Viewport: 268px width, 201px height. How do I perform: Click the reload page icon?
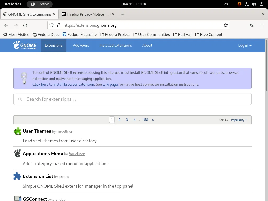25,25
